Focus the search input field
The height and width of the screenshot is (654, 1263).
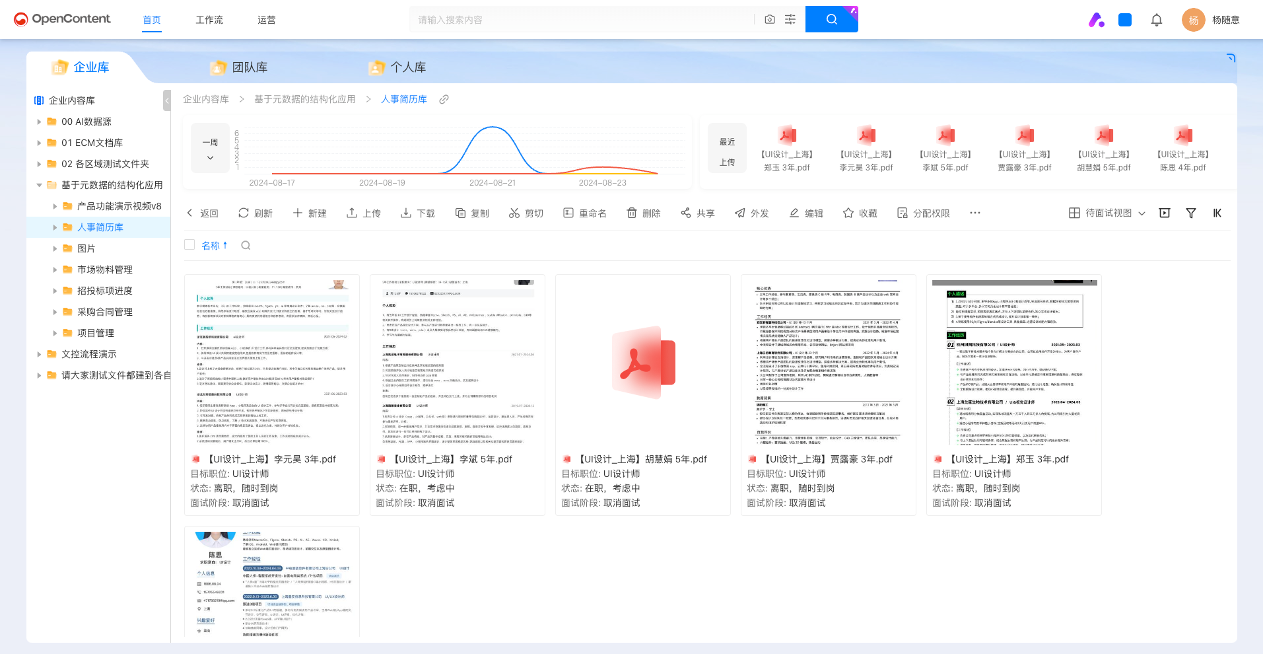[581, 20]
